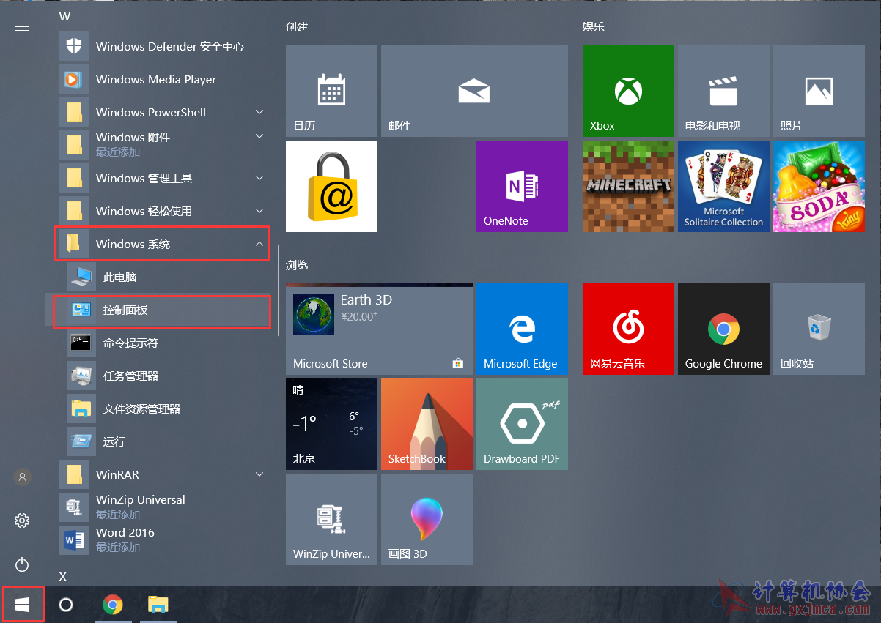Open the WinZip Universal tile
Viewport: 881px width, 623px height.
tap(331, 519)
